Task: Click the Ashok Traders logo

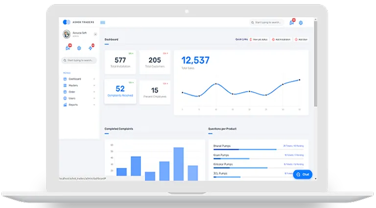Action: coord(67,23)
